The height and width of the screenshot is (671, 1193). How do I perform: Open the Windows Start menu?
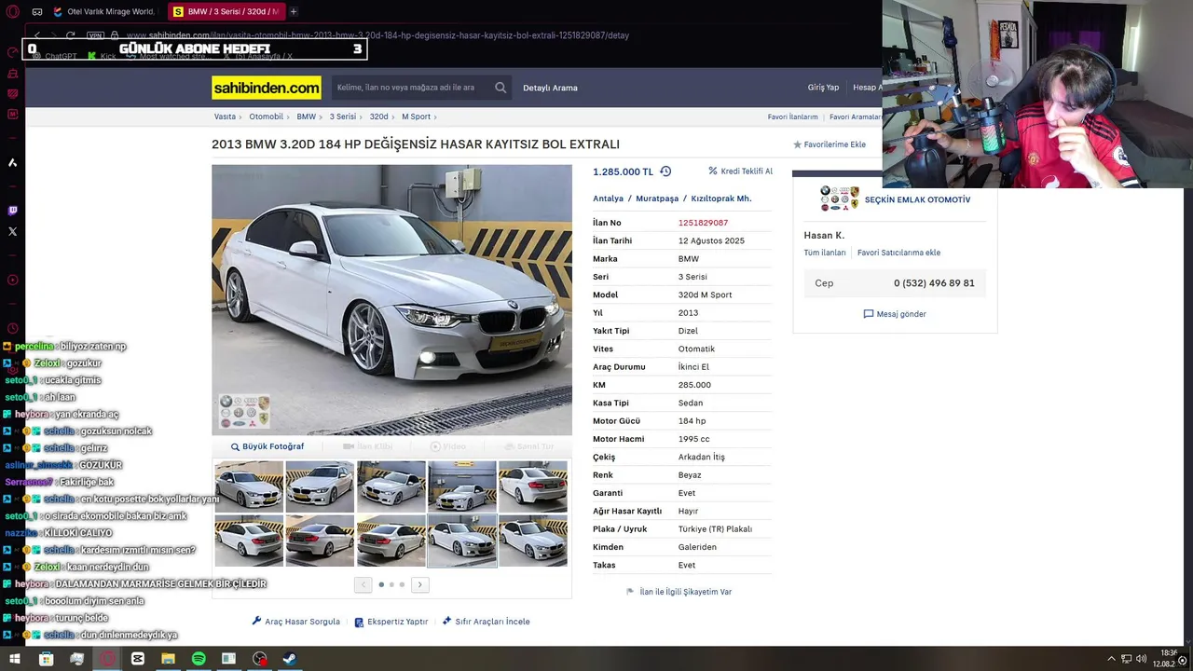click(x=15, y=659)
